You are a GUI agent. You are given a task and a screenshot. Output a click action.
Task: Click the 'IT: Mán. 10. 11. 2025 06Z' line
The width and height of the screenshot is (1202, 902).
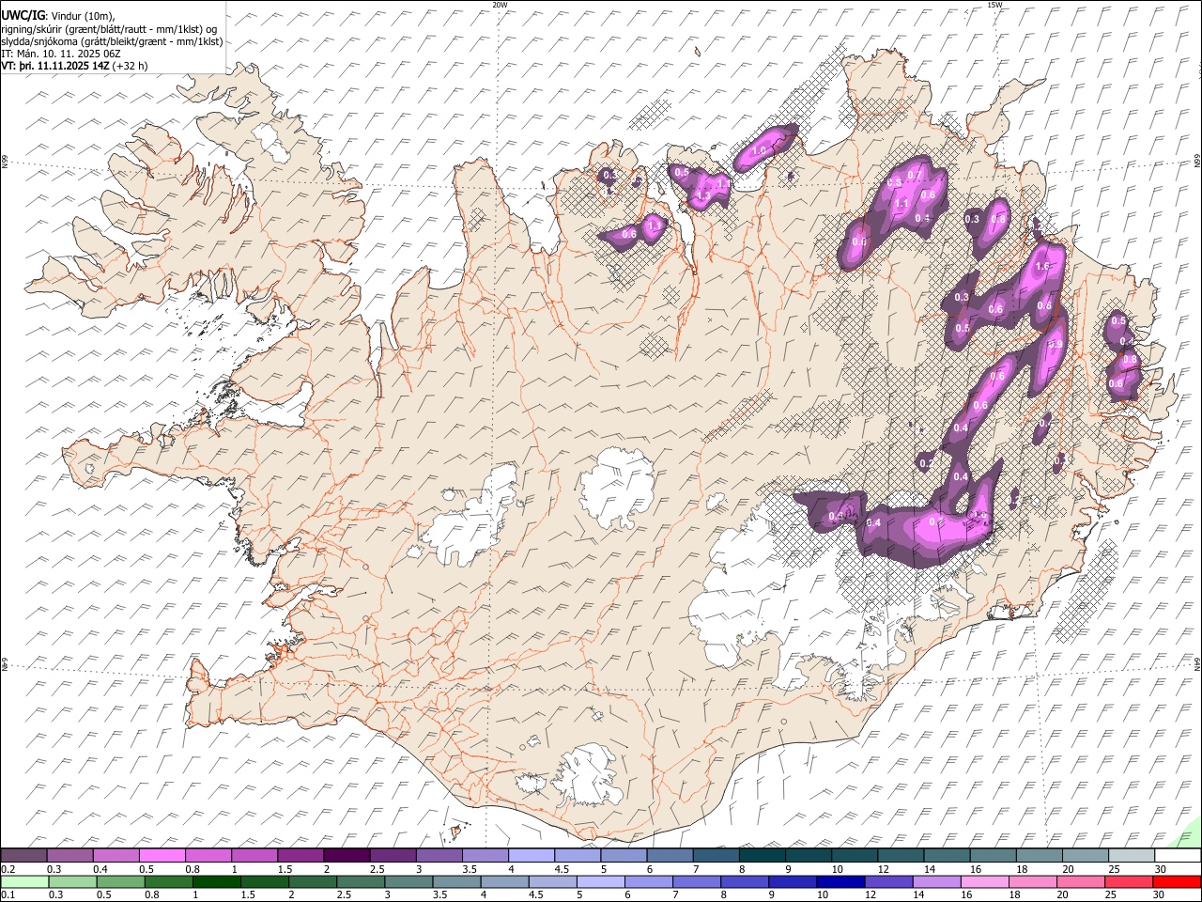[60, 54]
